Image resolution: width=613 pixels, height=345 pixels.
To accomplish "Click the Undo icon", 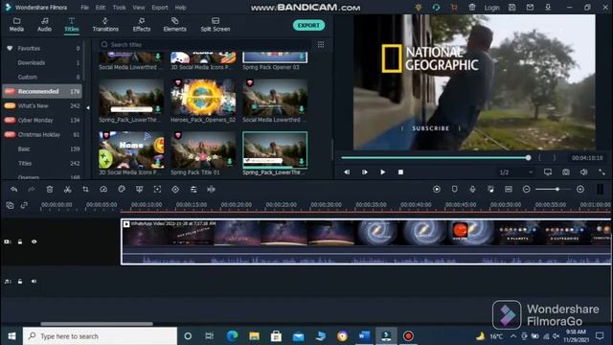I will pos(14,190).
